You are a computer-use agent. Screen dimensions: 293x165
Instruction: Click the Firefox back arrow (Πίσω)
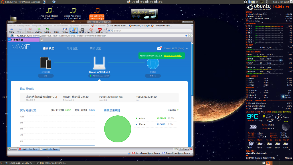pyautogui.click(x=12, y=30)
